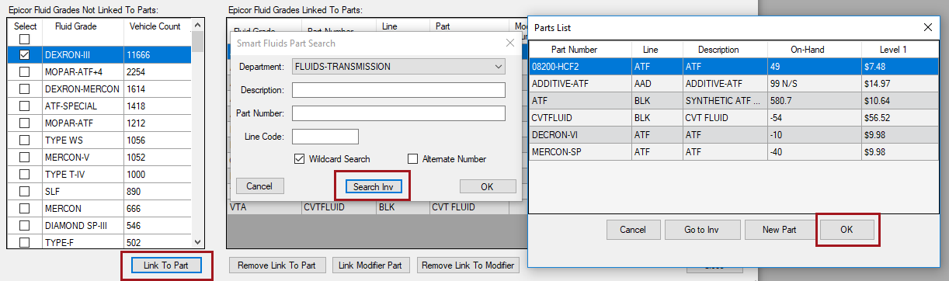The image size is (949, 281).
Task: Select the ADDITIVE-ATF part row
Action: tap(732, 84)
